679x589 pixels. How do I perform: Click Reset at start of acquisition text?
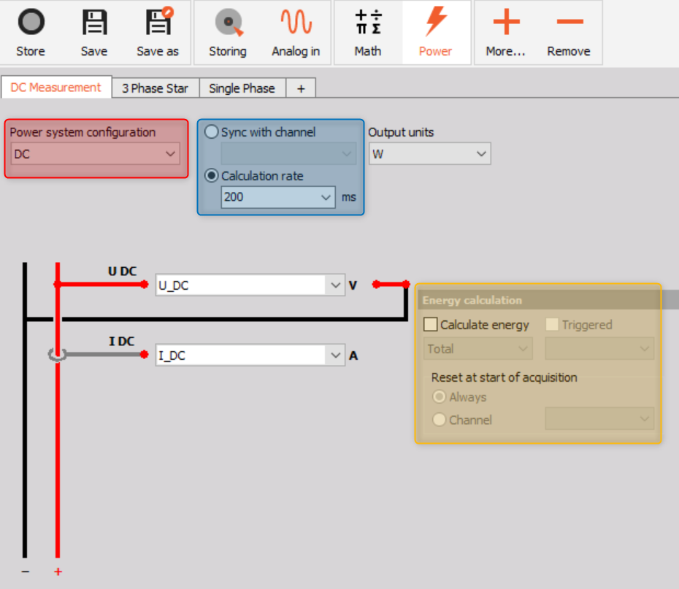coord(504,377)
